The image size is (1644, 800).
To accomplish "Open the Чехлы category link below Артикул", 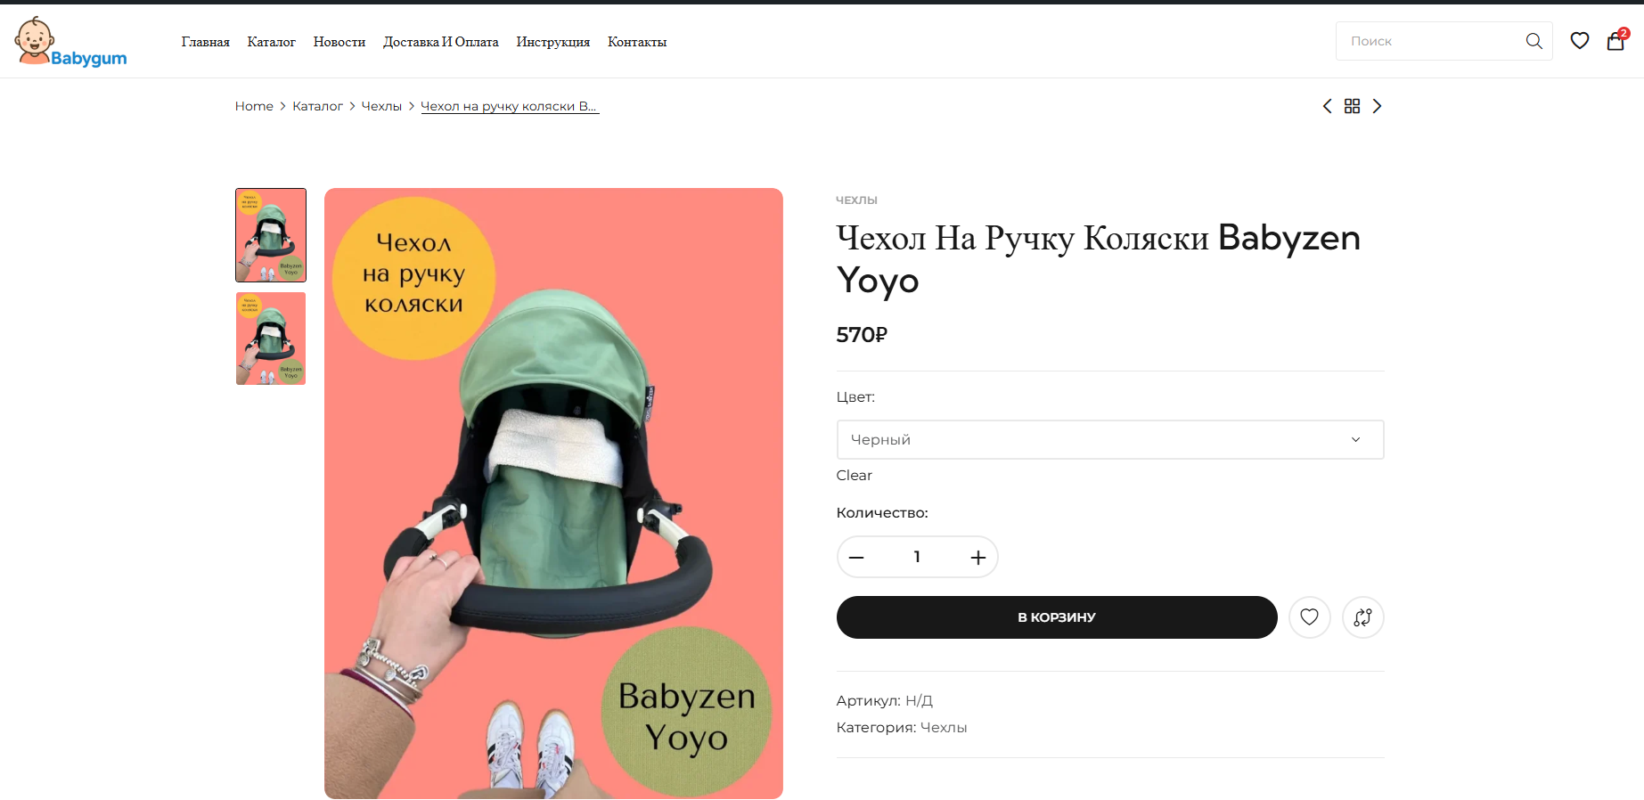I will 944,728.
